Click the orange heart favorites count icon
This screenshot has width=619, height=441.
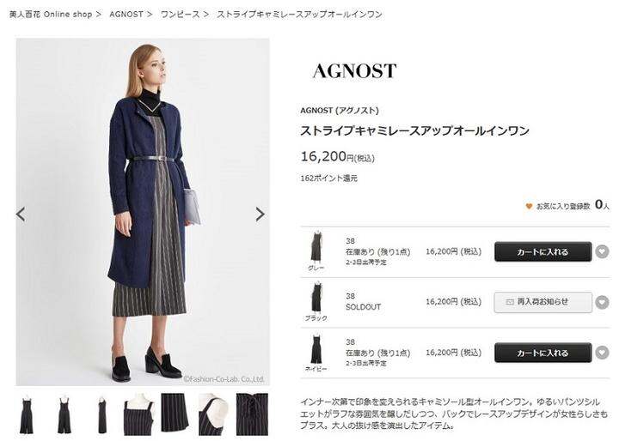[529, 206]
